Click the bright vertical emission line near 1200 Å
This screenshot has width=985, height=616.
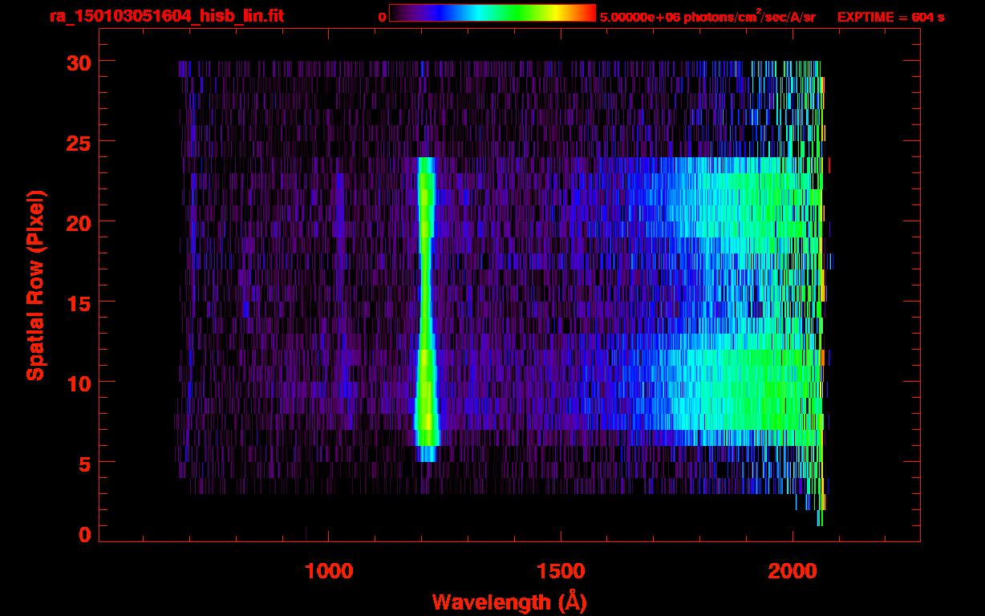click(426, 305)
